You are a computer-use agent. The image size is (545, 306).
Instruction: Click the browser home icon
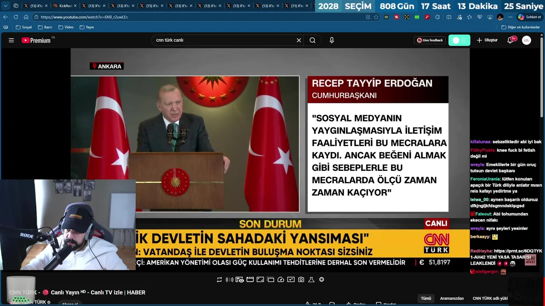(x=26, y=17)
